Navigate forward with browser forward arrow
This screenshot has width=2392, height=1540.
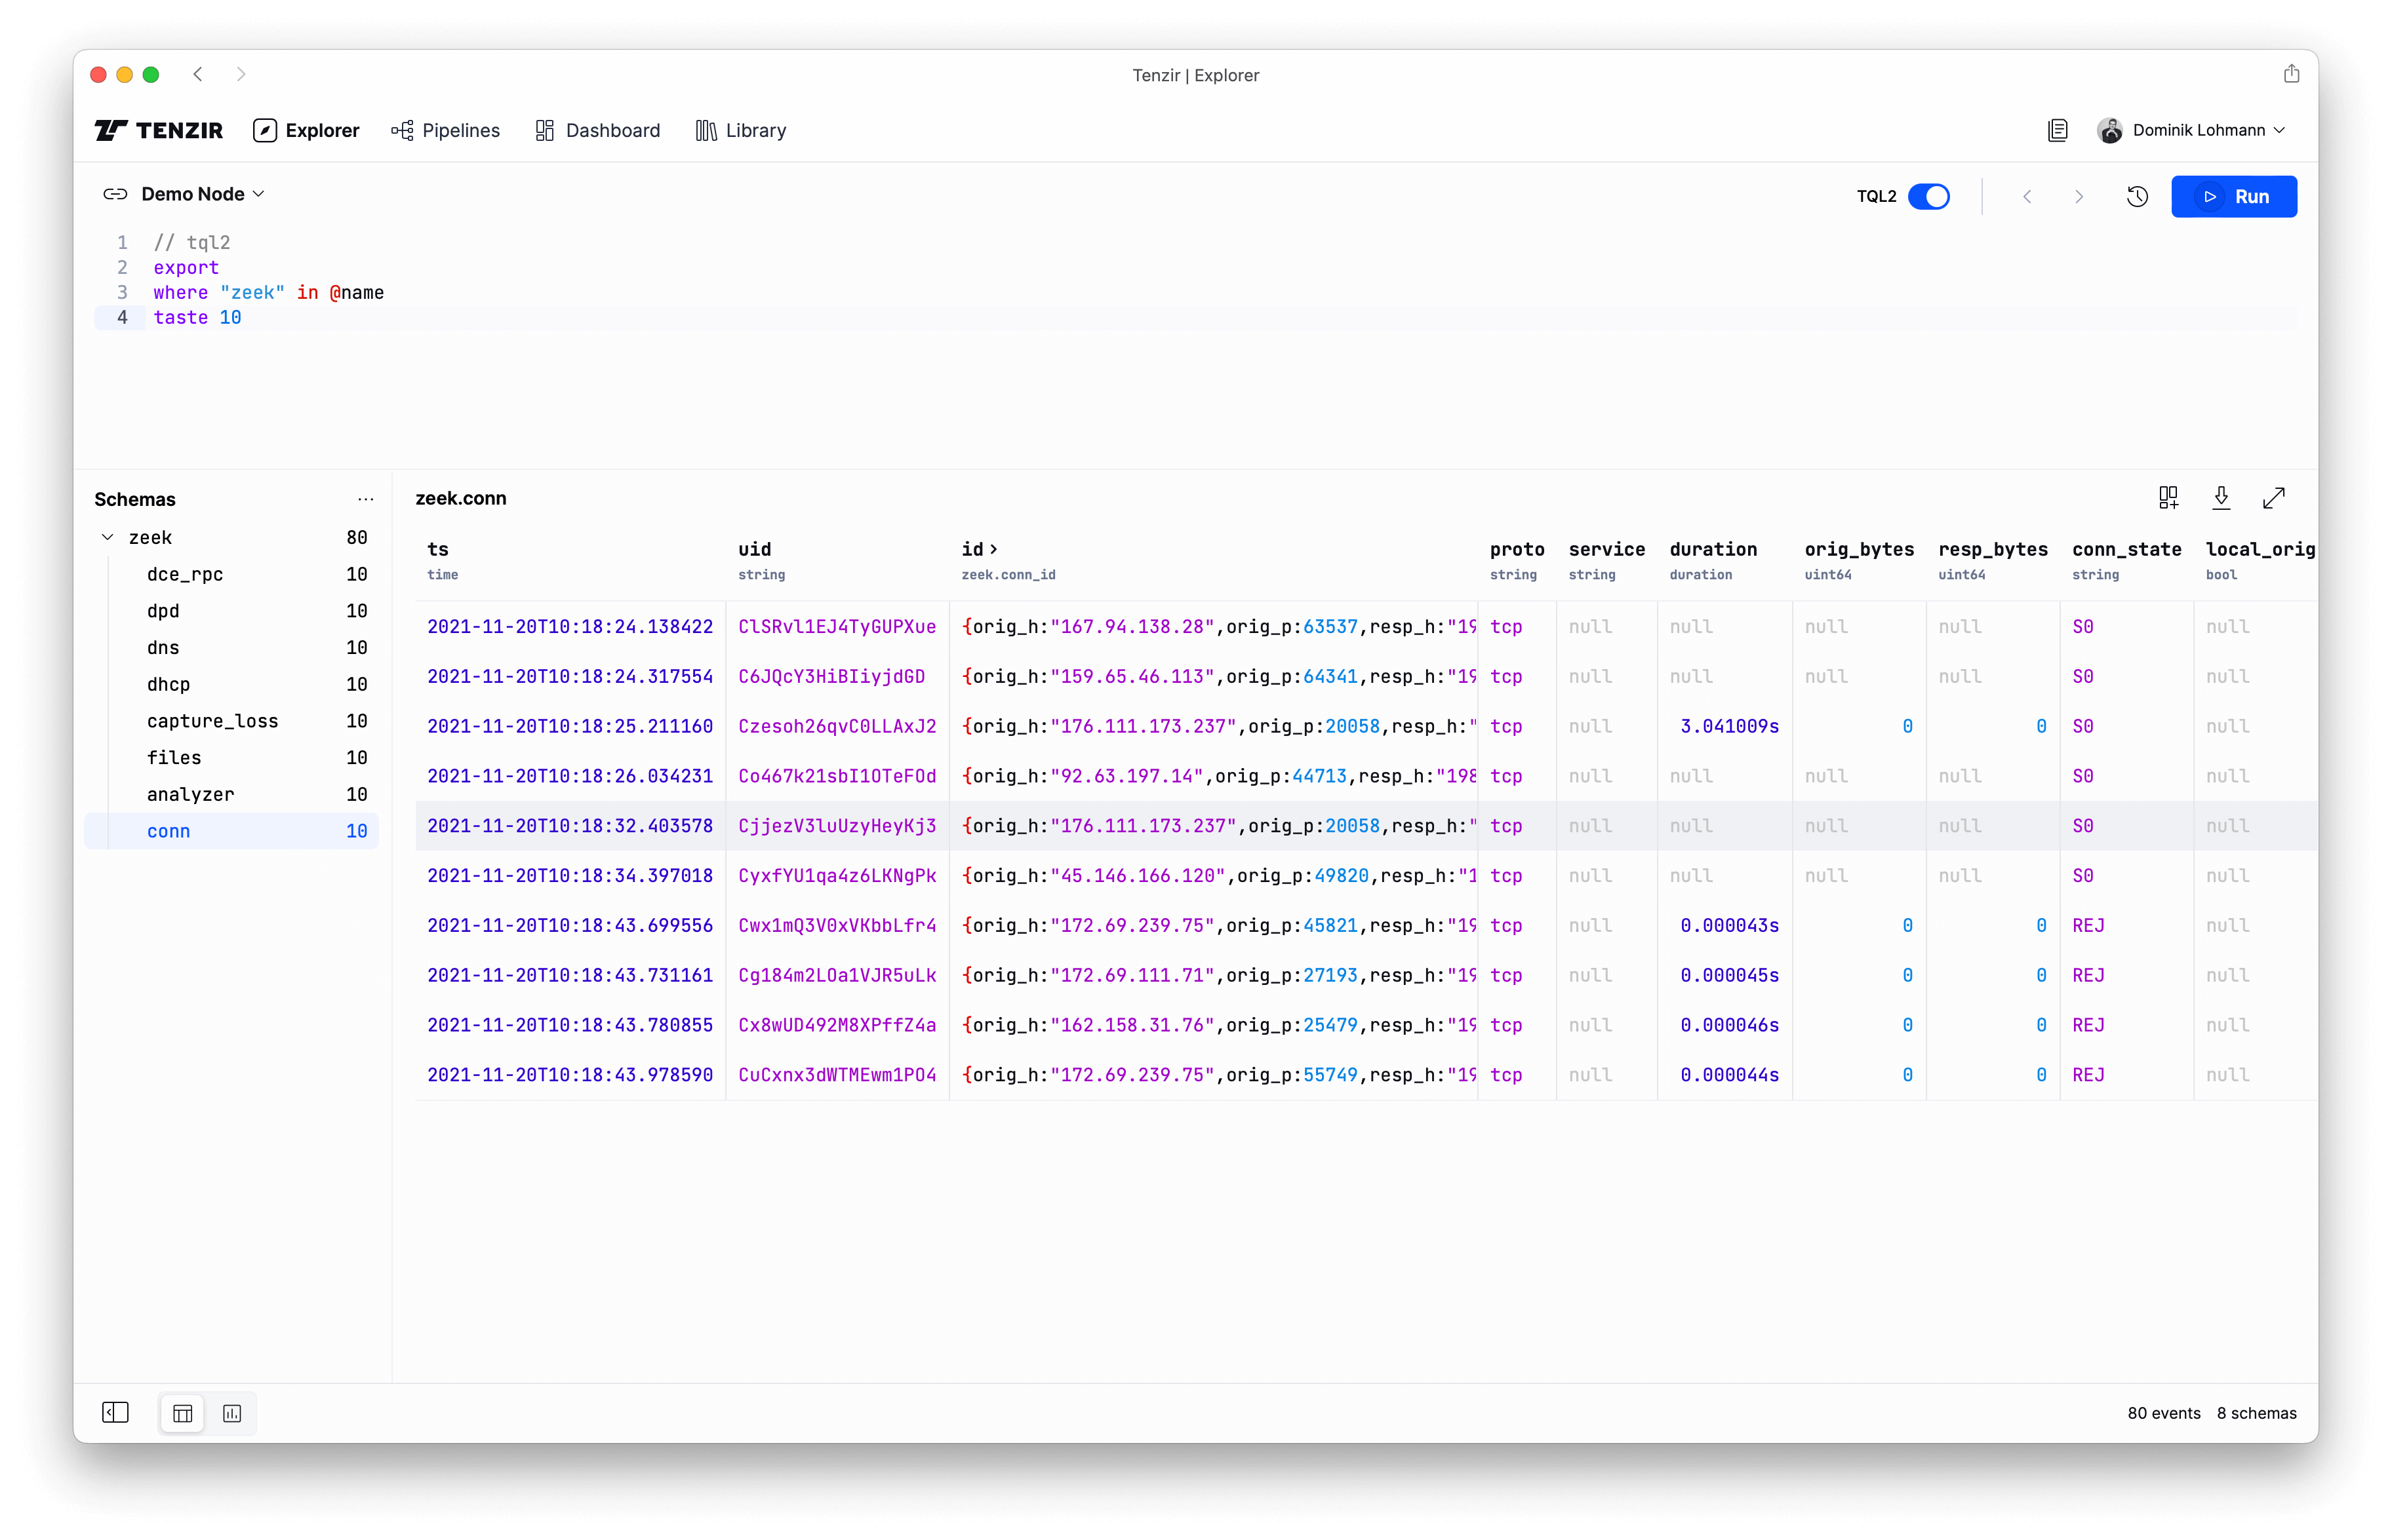241,74
